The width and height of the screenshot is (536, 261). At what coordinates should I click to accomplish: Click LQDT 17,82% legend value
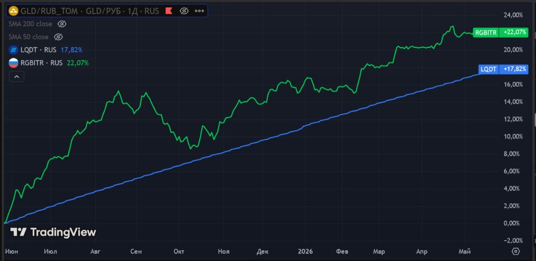(x=71, y=50)
